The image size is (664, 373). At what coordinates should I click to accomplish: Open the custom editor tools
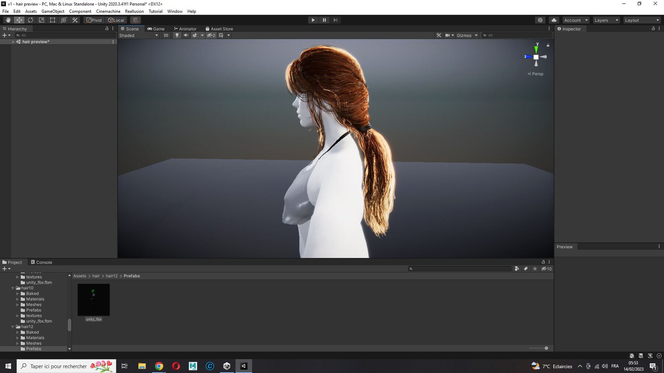pos(75,20)
